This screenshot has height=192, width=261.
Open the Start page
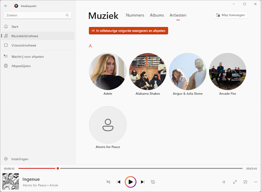38,26
